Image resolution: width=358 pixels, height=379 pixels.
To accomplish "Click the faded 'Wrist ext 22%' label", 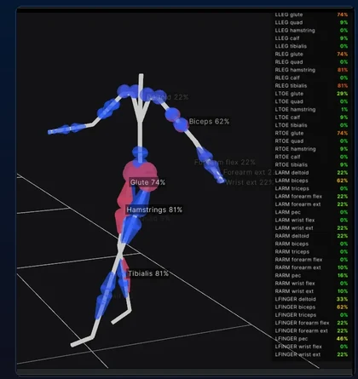I will 250,182.
